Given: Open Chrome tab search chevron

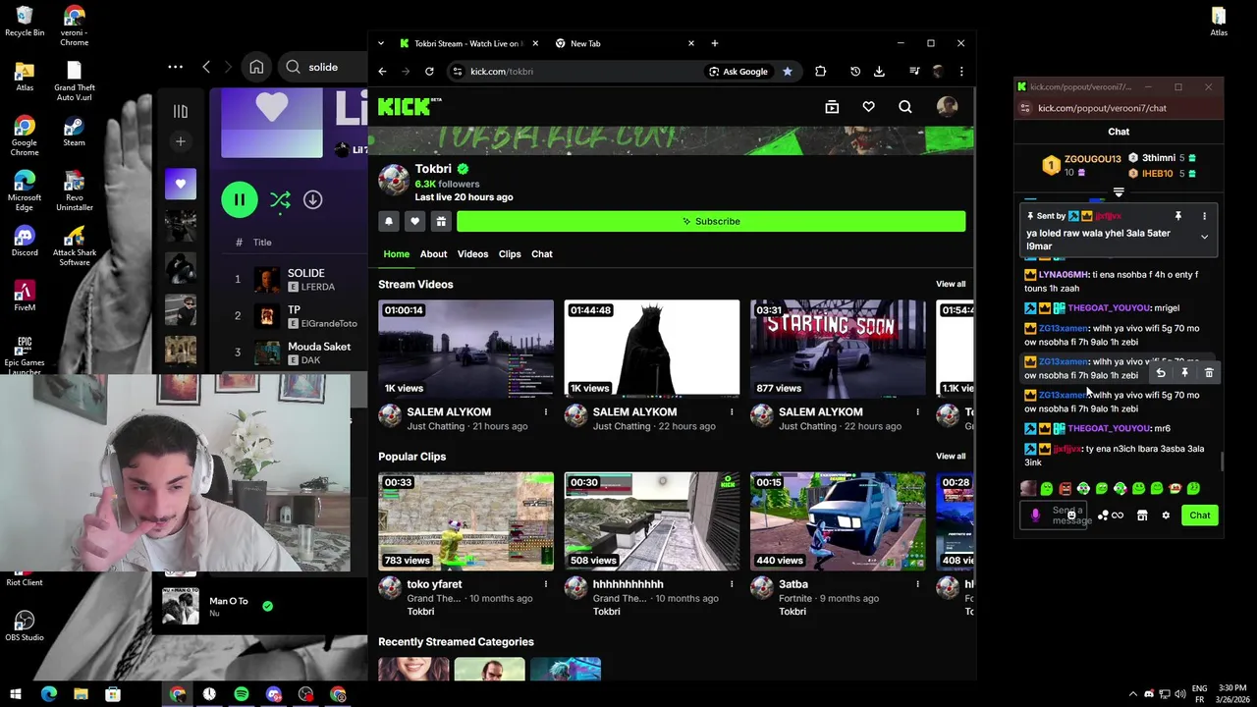Looking at the screenshot, I should click(x=381, y=43).
